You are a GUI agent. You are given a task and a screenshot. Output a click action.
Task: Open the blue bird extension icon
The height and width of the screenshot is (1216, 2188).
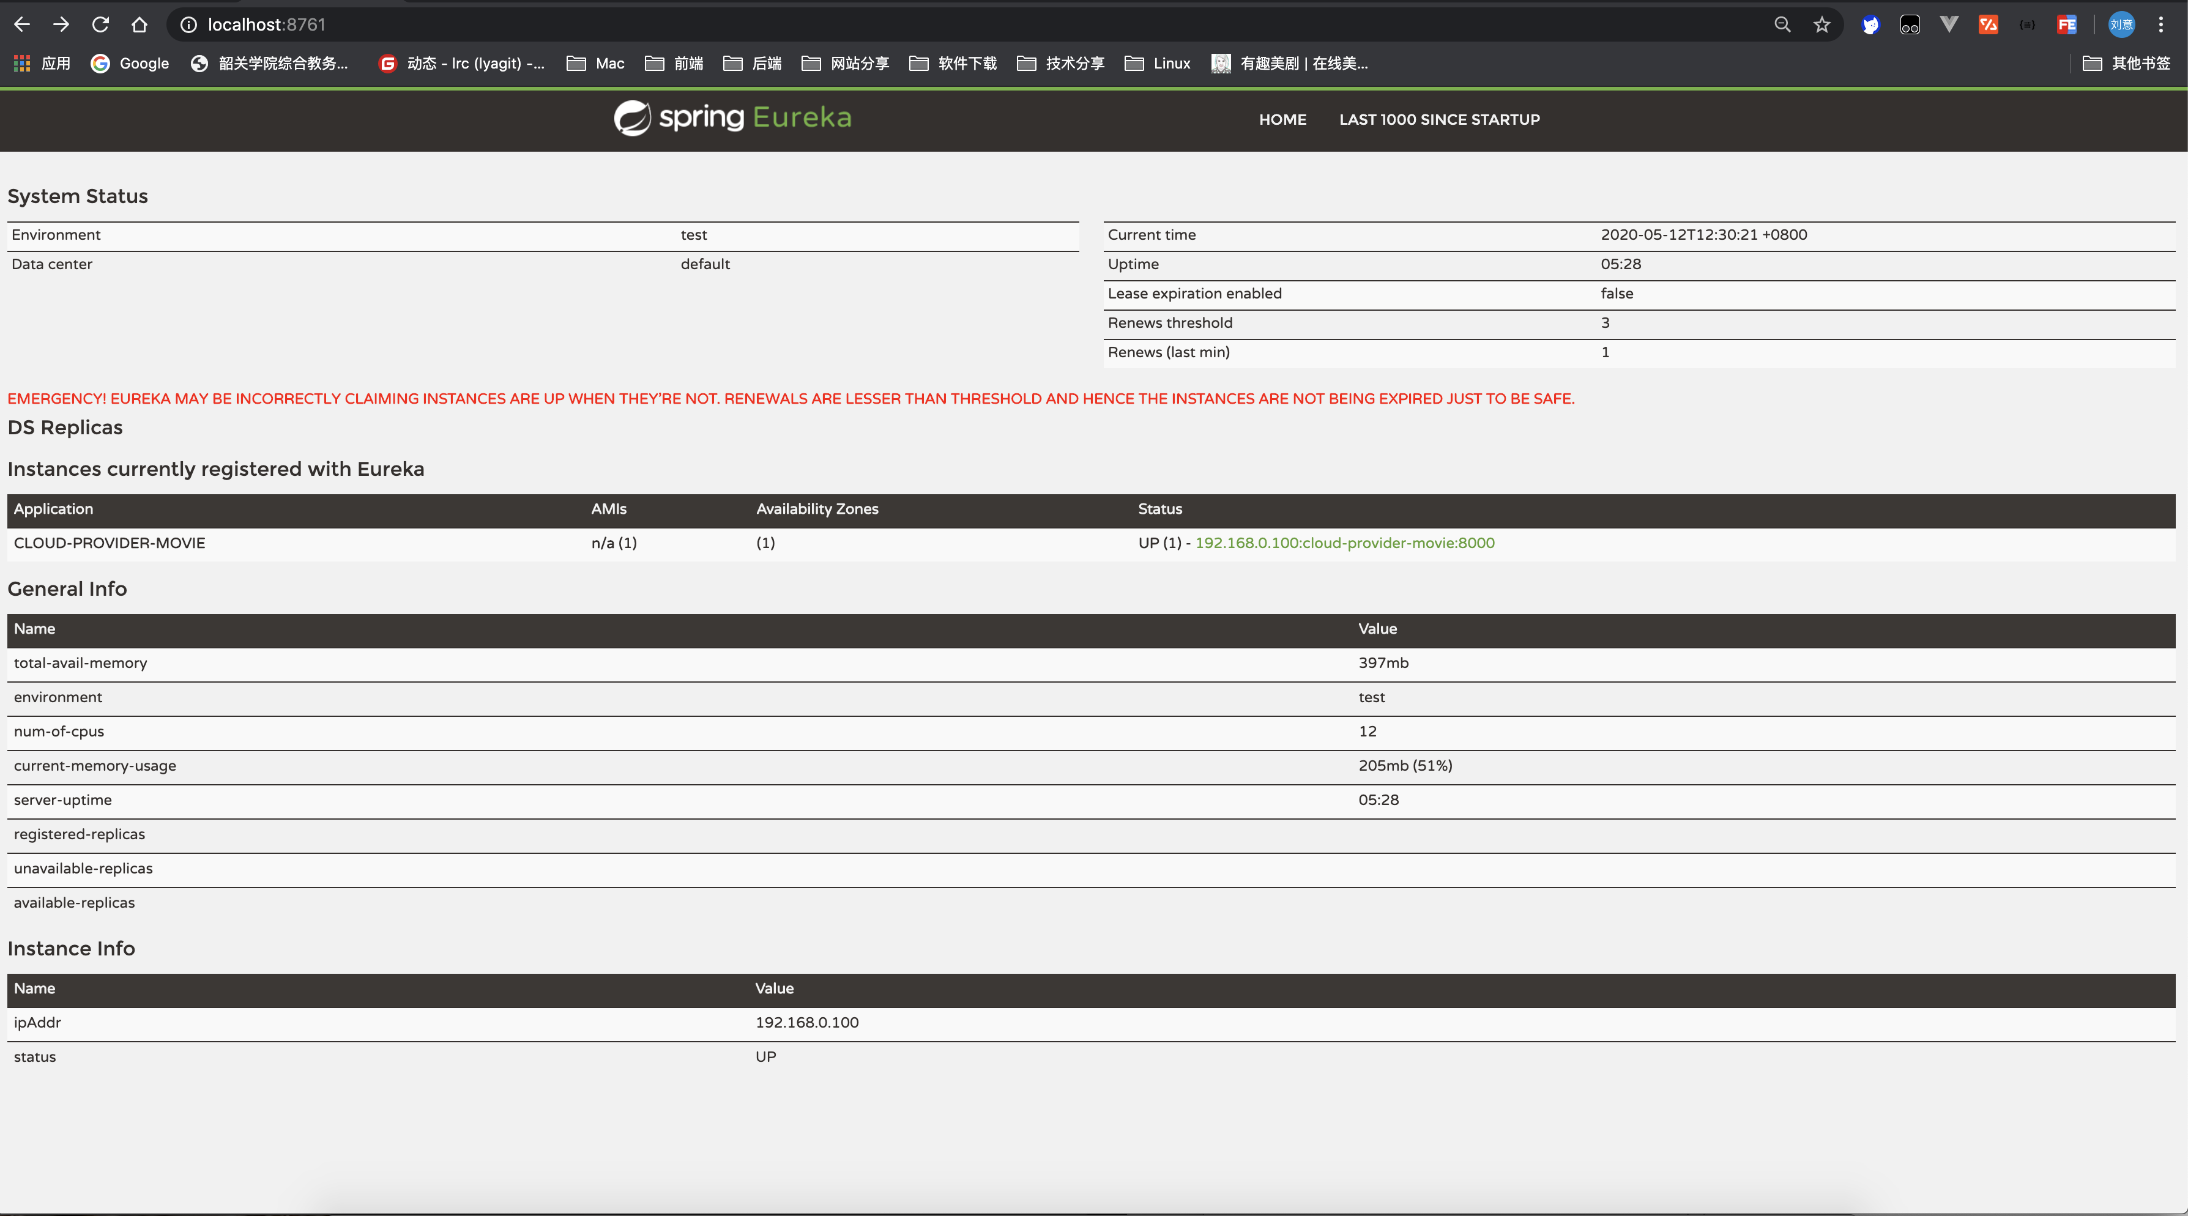point(1870,24)
